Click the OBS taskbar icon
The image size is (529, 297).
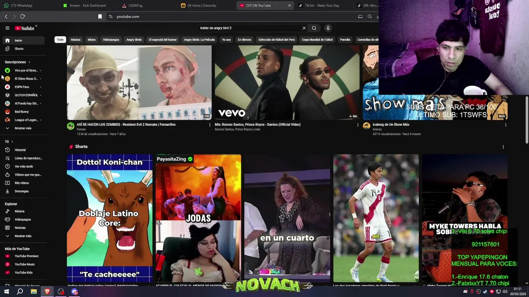click(x=61, y=292)
